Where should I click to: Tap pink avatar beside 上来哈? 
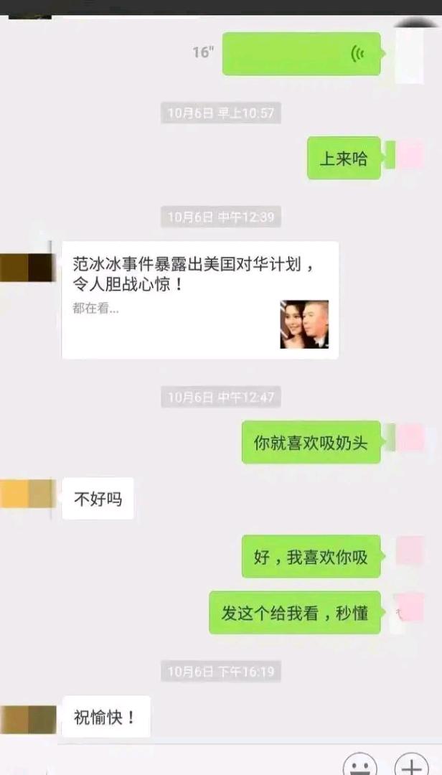pyautogui.click(x=410, y=155)
